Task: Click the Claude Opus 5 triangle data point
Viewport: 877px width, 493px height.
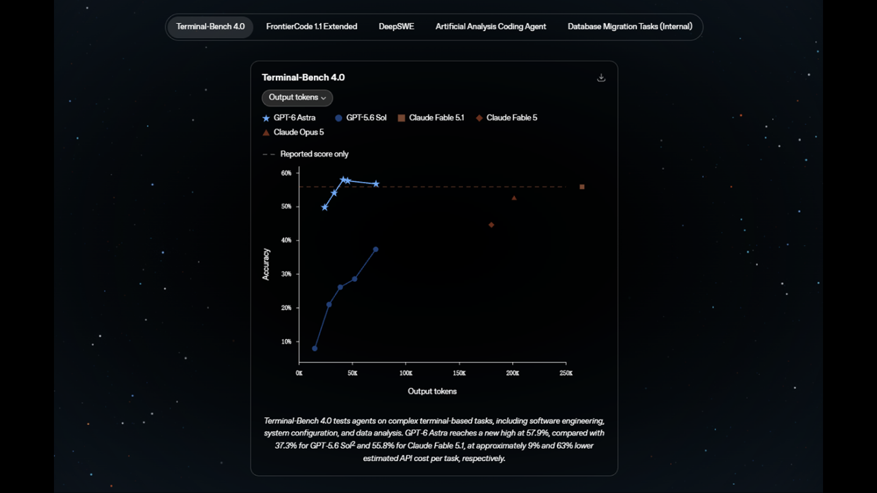Action: pyautogui.click(x=514, y=198)
